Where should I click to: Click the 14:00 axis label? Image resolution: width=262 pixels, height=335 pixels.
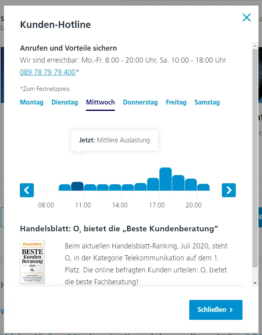[120, 205]
